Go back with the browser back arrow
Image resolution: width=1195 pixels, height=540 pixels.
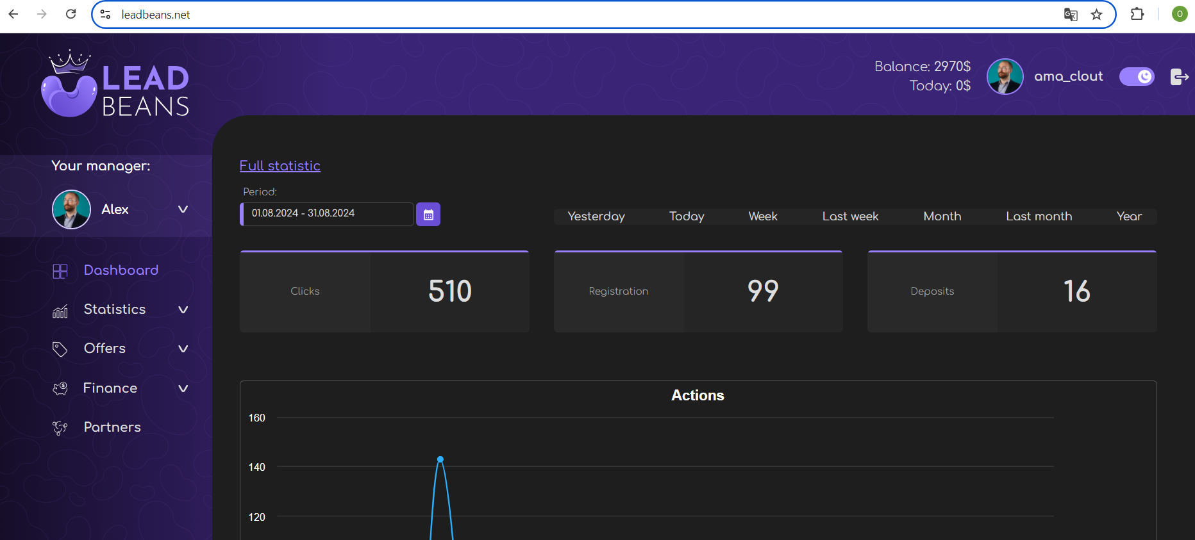tap(13, 14)
